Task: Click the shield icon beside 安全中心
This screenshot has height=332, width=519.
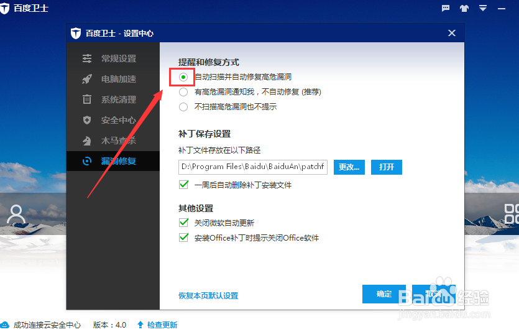Action: pos(87,120)
